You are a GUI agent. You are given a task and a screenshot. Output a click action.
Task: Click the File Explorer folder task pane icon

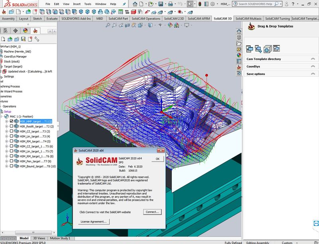[239, 43]
